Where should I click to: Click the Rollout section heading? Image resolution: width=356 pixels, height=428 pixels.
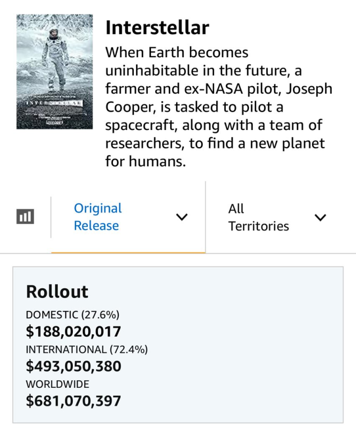point(57,292)
